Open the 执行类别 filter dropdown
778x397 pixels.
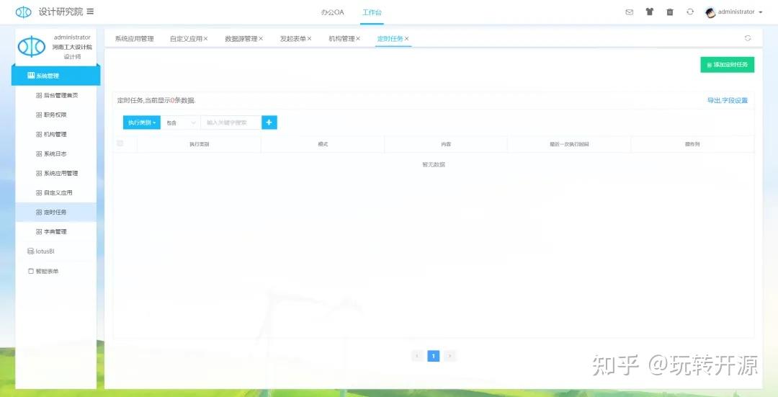142,123
